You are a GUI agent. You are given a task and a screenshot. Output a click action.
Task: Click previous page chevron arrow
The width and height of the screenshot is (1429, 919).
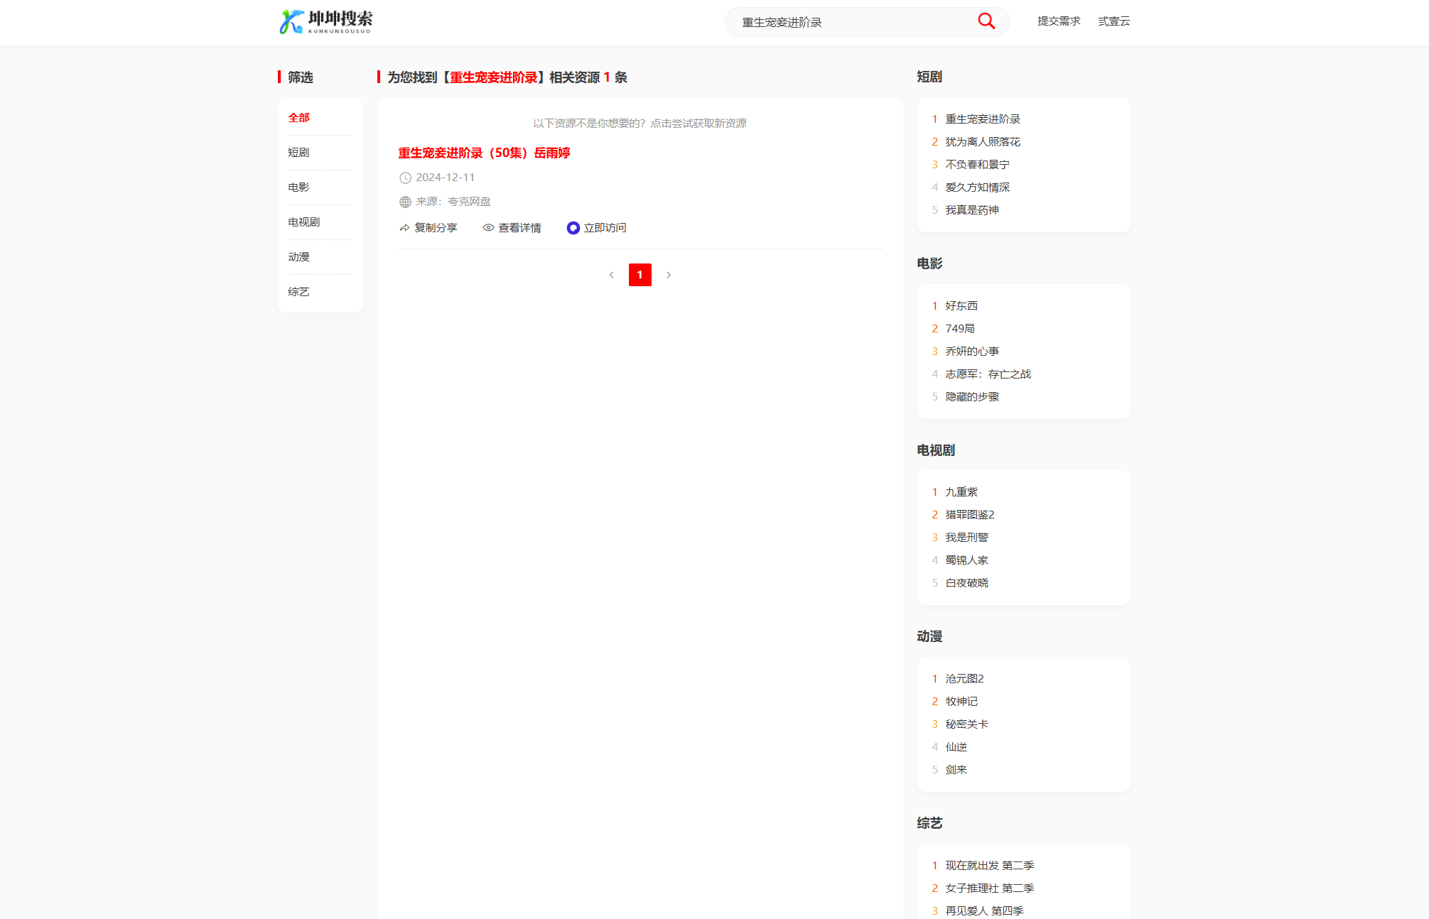[x=611, y=275]
